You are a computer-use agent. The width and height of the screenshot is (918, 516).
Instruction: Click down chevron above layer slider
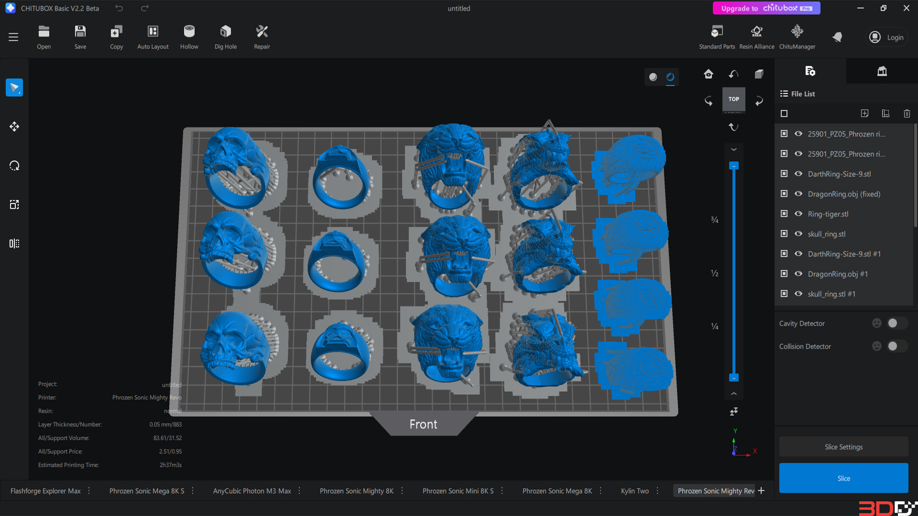pos(734,150)
